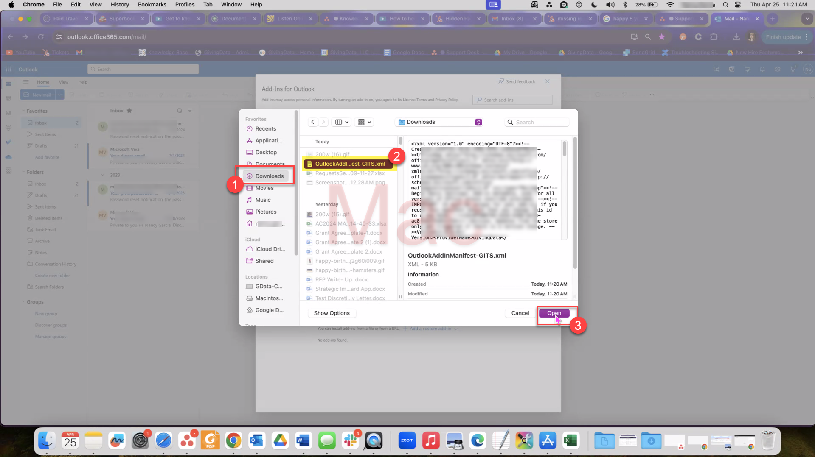
Task: Click the Open button to load the manifest
Action: (554, 313)
